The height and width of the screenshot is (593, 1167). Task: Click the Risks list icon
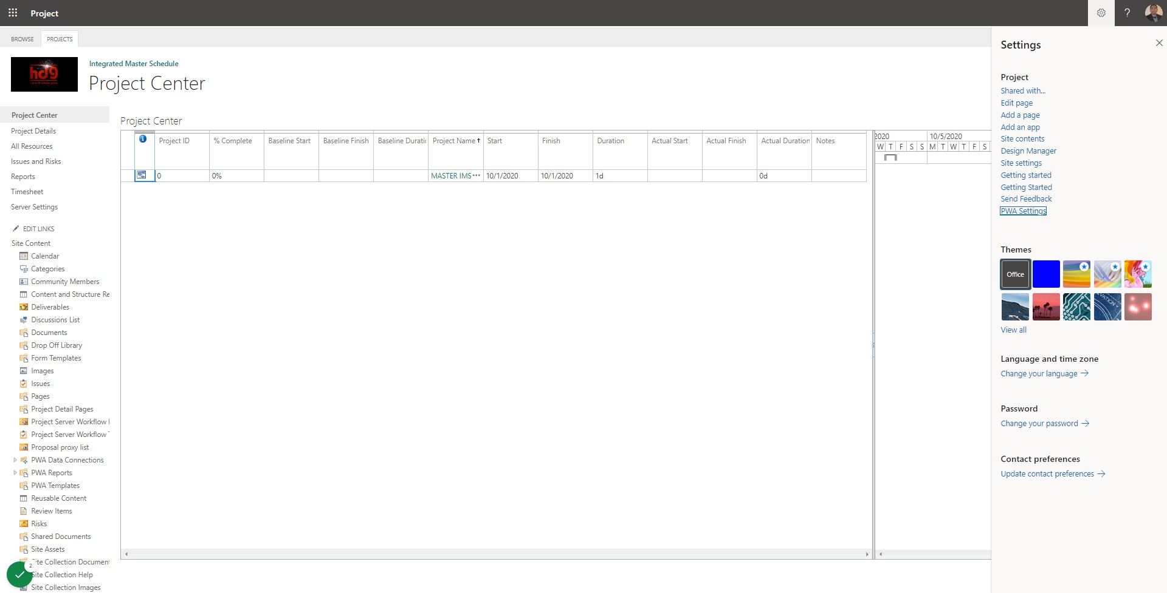click(24, 524)
